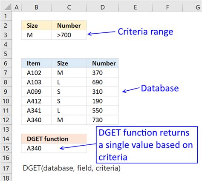This screenshot has width=202, height=181.
Task: Select cell with value 690
Action: click(103, 82)
